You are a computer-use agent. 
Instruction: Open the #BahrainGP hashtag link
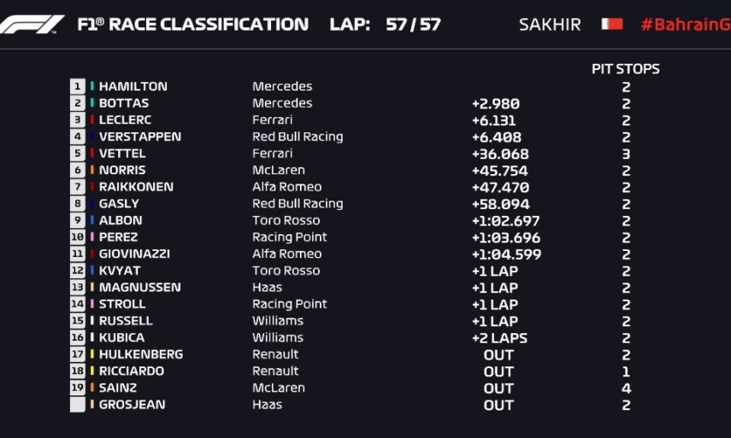coord(686,24)
